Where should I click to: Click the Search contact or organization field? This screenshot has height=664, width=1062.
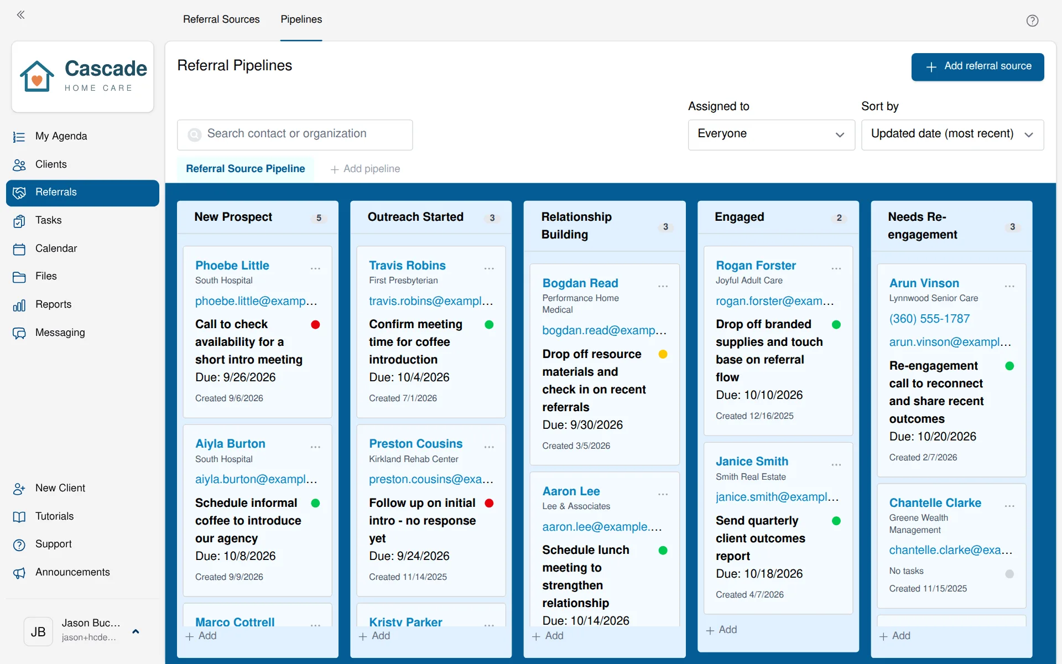pos(295,134)
